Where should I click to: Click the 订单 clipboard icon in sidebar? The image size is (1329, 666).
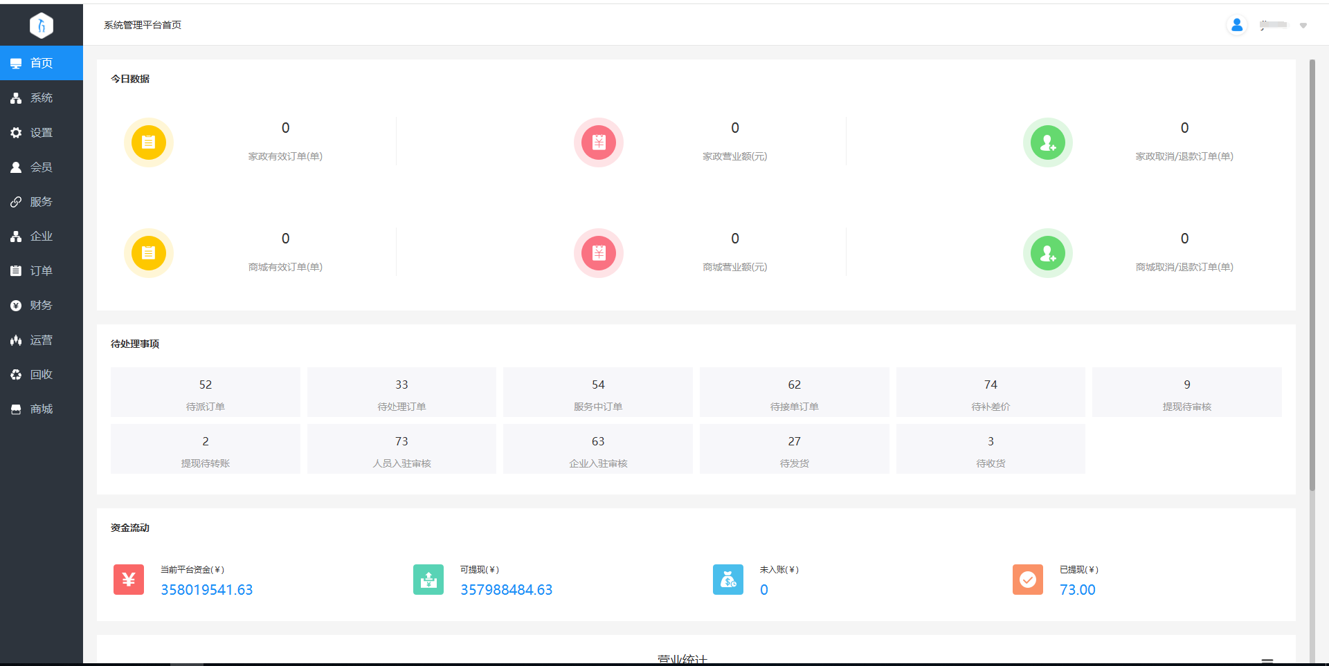[x=16, y=270]
